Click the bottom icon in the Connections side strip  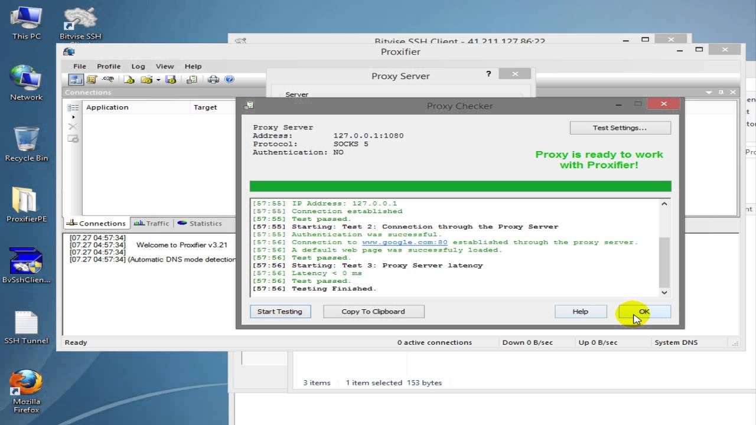(x=73, y=139)
